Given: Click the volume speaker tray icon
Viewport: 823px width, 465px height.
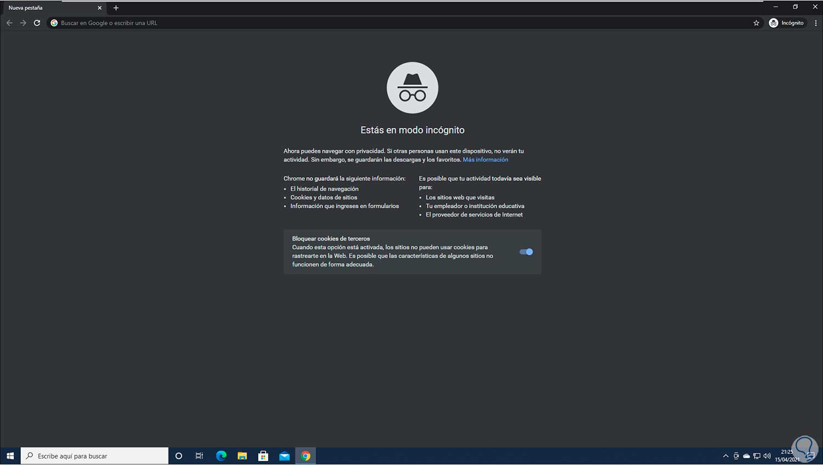Looking at the screenshot, I should [767, 456].
